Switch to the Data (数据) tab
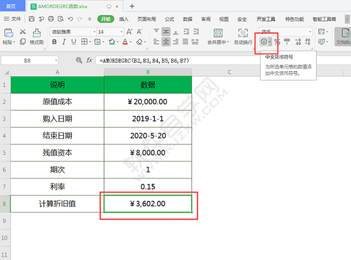351x260 pixels. pyautogui.click(x=188, y=19)
